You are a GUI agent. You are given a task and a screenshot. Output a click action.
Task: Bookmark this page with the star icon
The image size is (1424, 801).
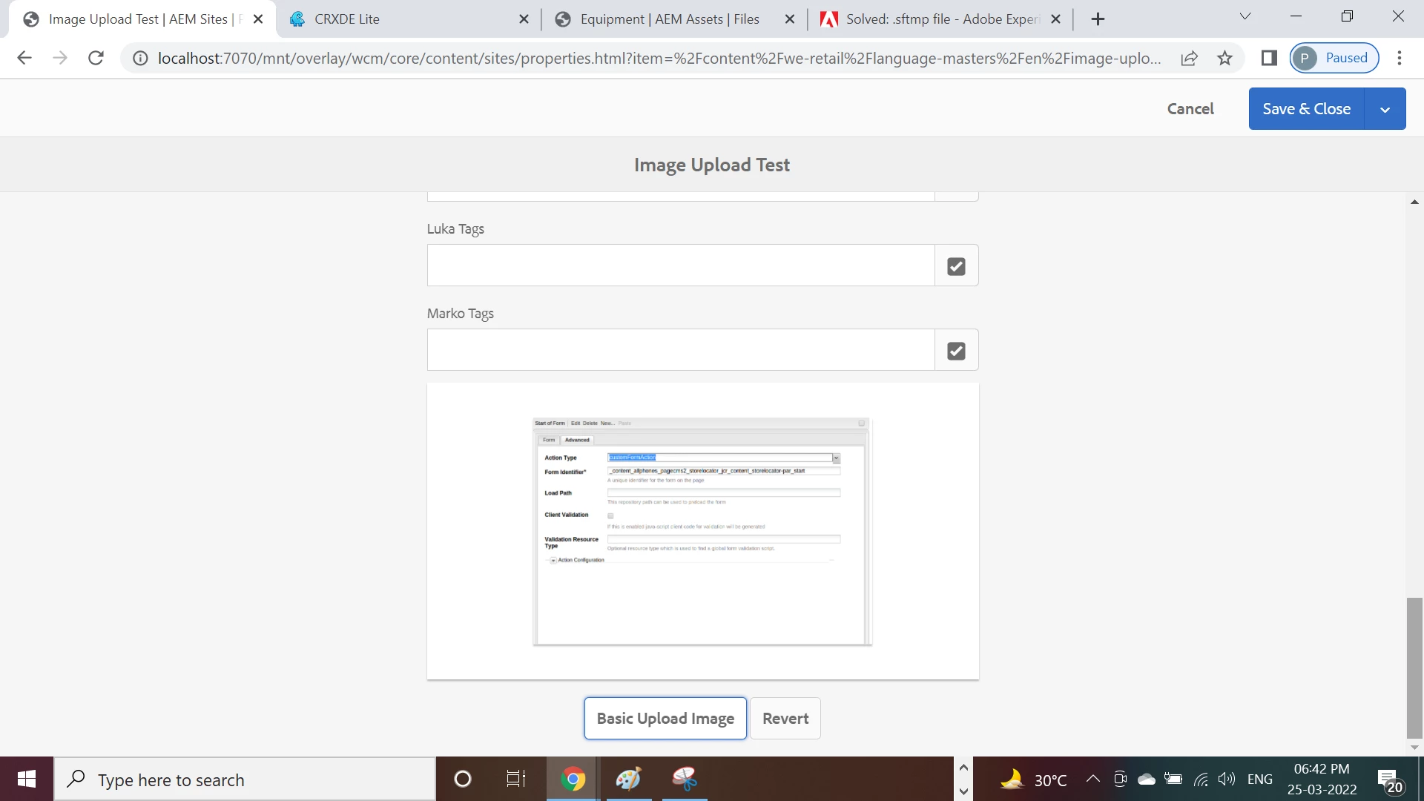(1224, 58)
